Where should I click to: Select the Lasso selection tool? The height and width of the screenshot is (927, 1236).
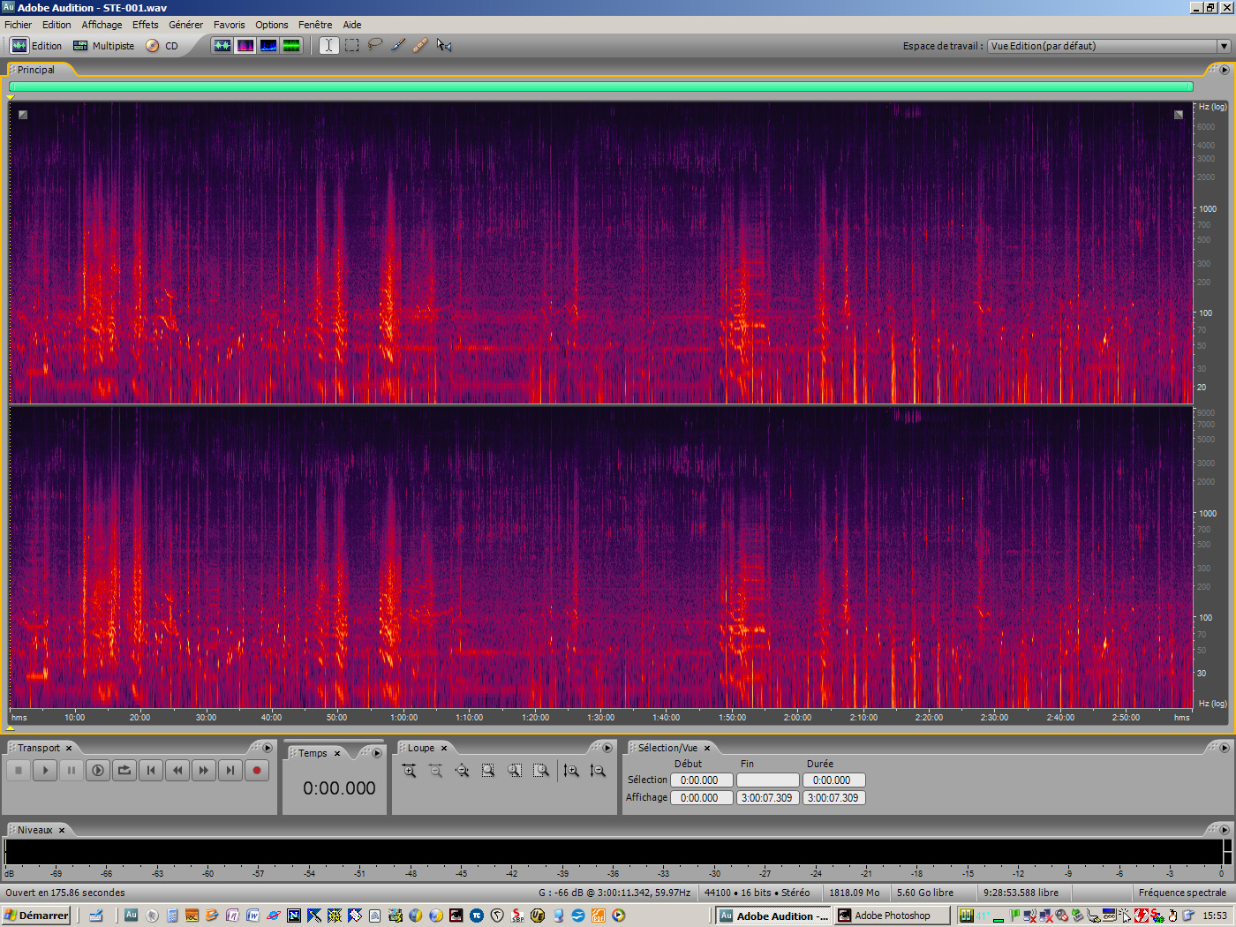pyautogui.click(x=374, y=45)
